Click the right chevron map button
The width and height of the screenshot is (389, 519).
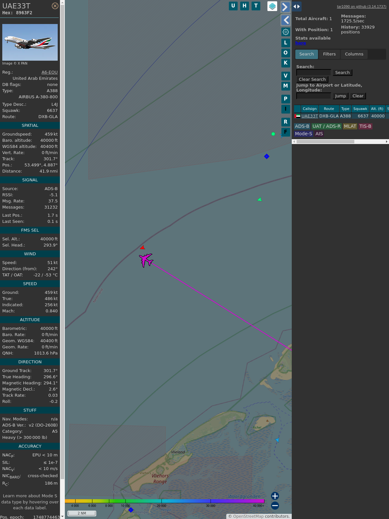[285, 7]
